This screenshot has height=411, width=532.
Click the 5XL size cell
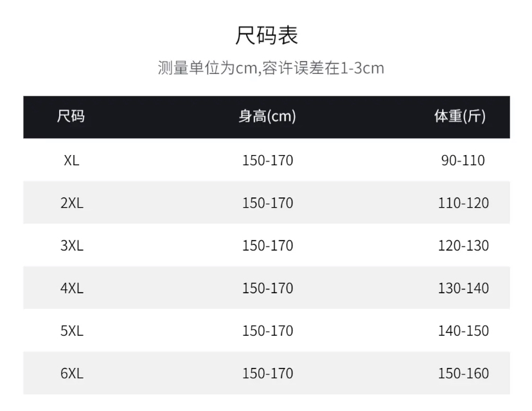pyautogui.click(x=71, y=331)
